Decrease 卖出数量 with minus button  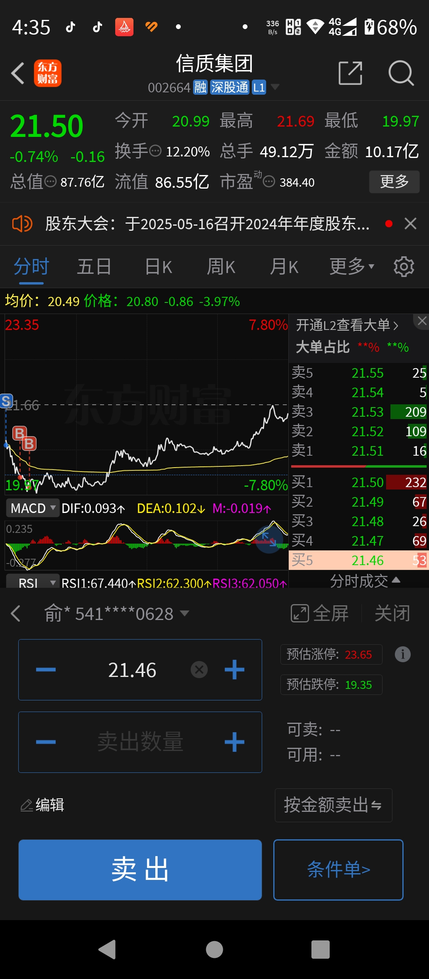(46, 742)
